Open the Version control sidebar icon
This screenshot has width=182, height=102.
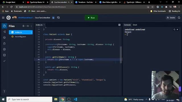point(5,32)
